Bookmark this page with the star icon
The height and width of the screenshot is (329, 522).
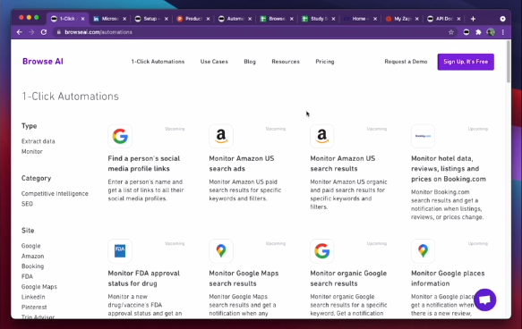pyautogui.click(x=451, y=32)
